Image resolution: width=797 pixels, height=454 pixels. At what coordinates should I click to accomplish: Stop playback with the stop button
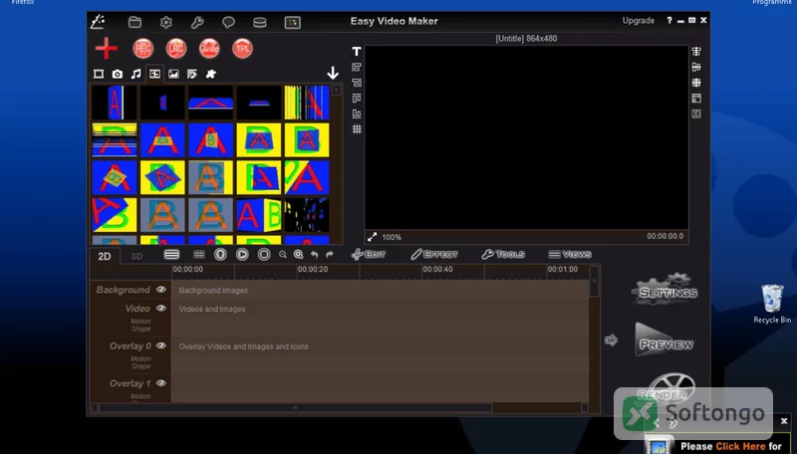click(264, 255)
